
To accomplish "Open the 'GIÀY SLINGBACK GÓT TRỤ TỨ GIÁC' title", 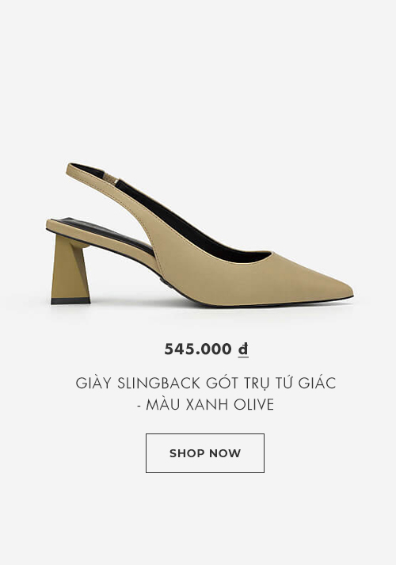I will click(206, 383).
